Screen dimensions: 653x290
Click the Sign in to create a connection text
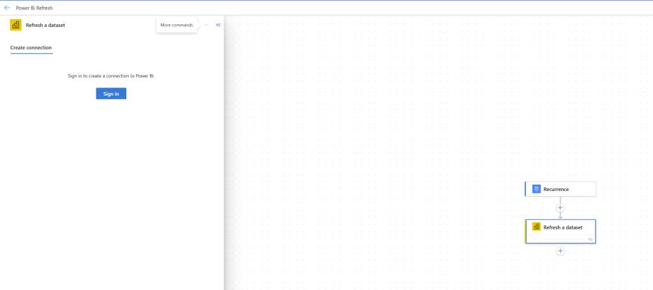pos(111,76)
